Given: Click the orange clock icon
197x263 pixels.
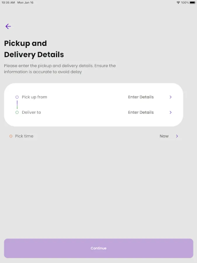Looking at the screenshot, I should pos(11,136).
